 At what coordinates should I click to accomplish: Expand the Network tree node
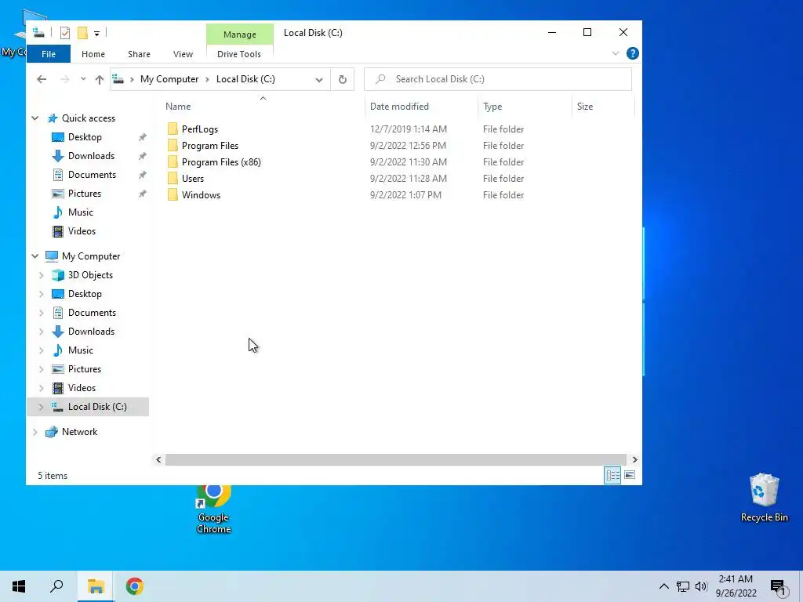pos(35,432)
